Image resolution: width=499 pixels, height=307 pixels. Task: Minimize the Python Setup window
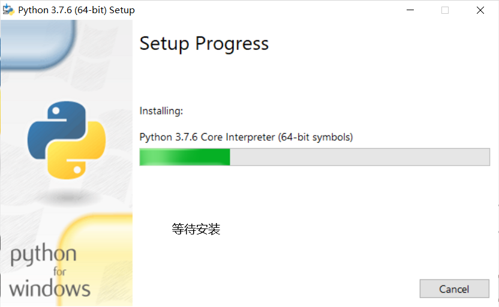[x=410, y=10]
